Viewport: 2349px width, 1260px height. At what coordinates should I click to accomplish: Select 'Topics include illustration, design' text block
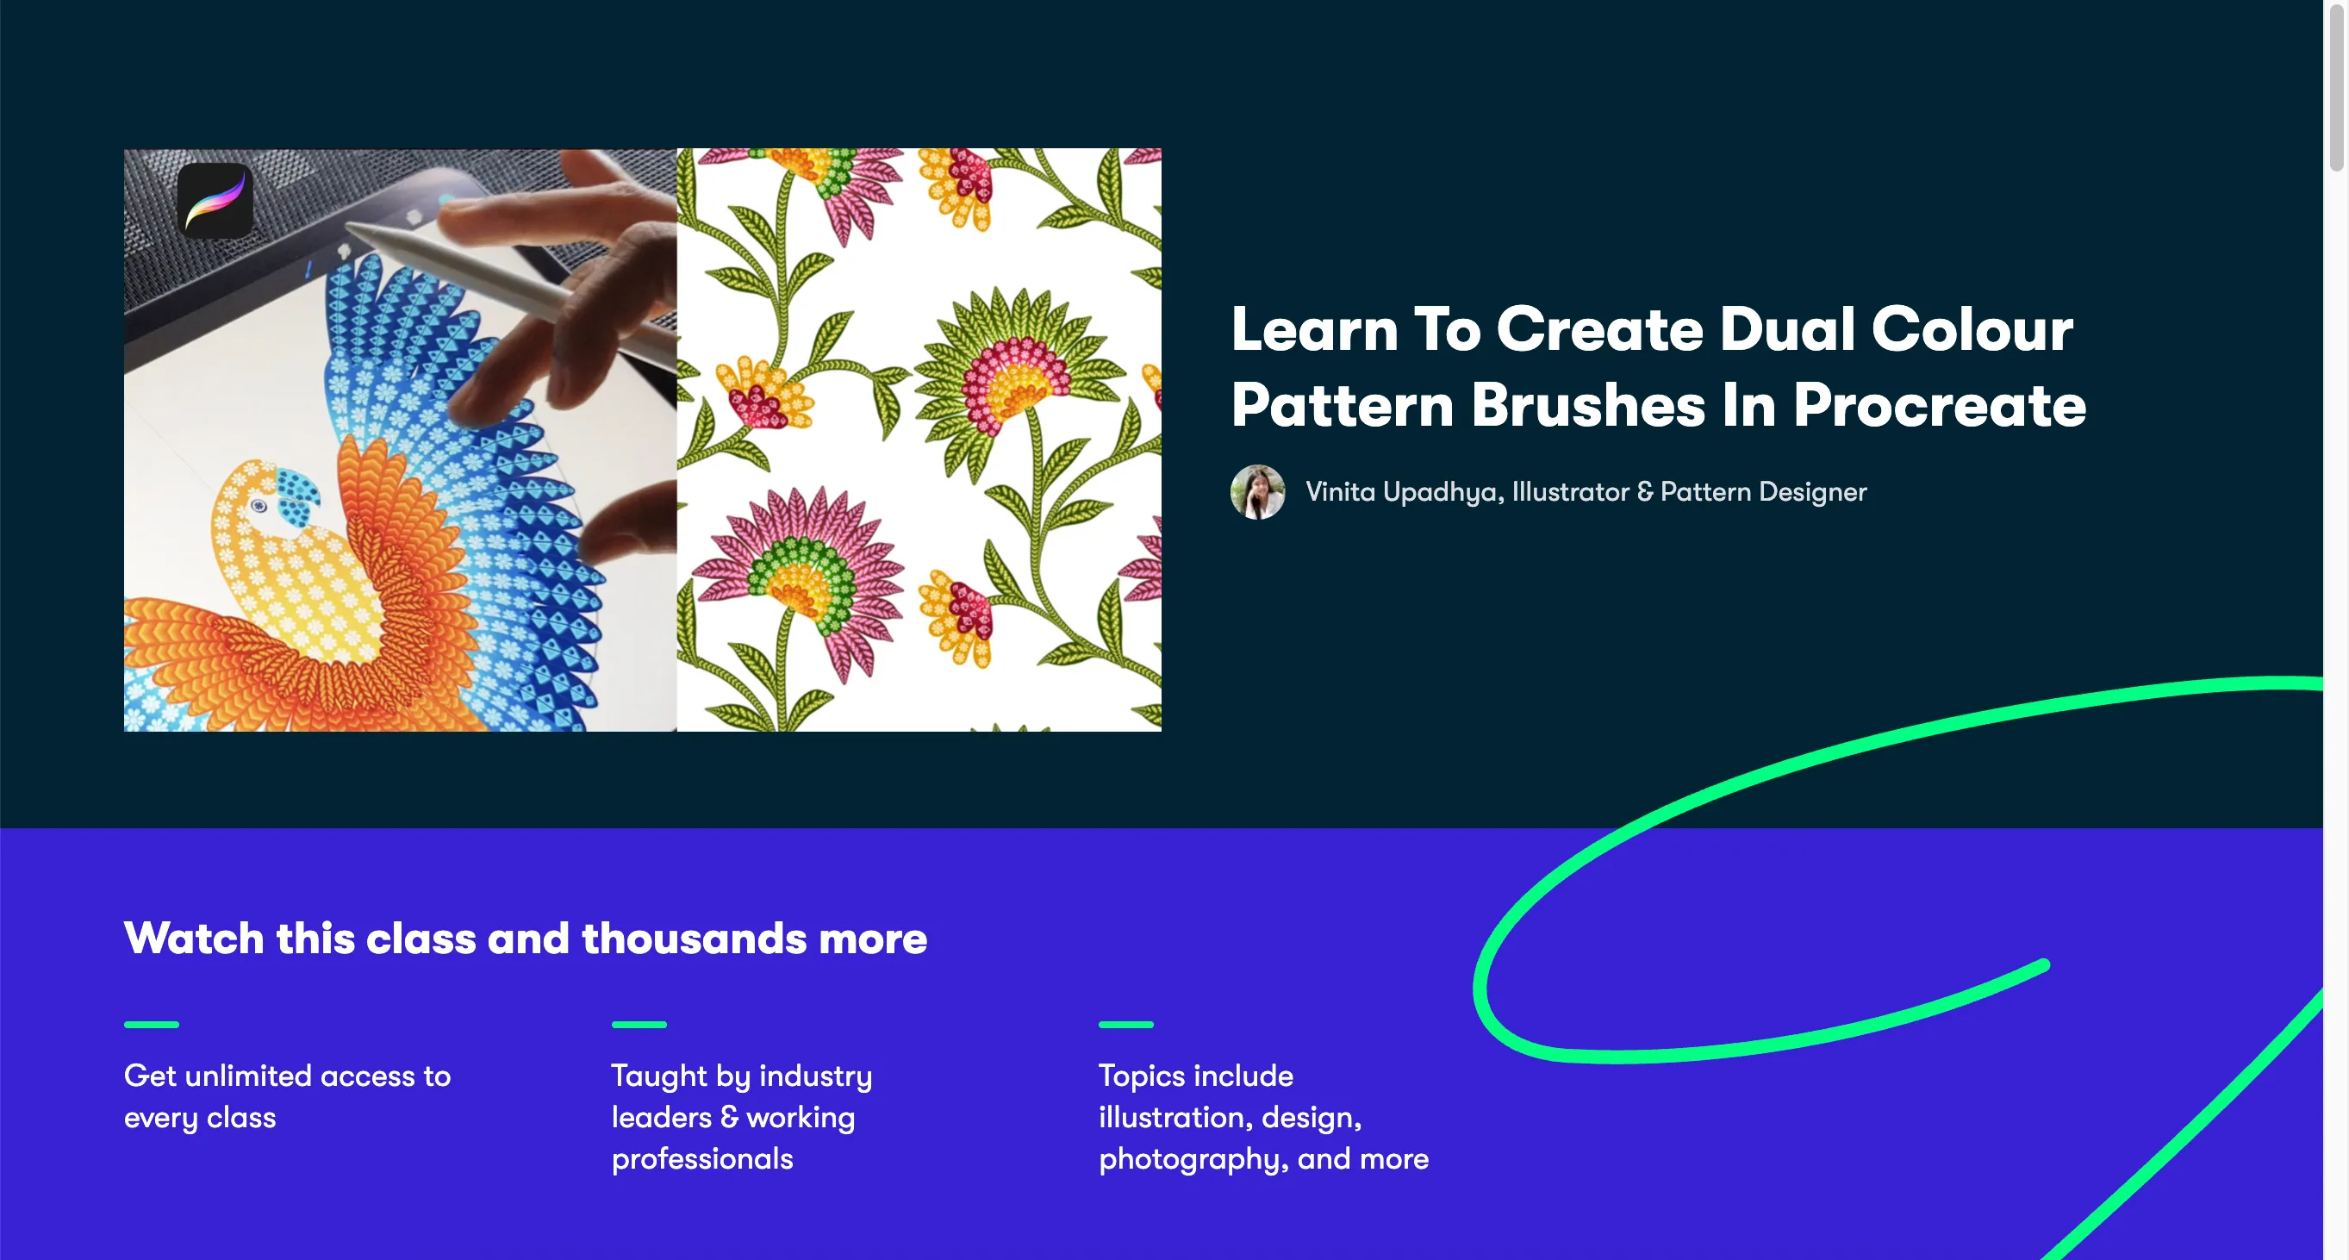[1263, 1117]
